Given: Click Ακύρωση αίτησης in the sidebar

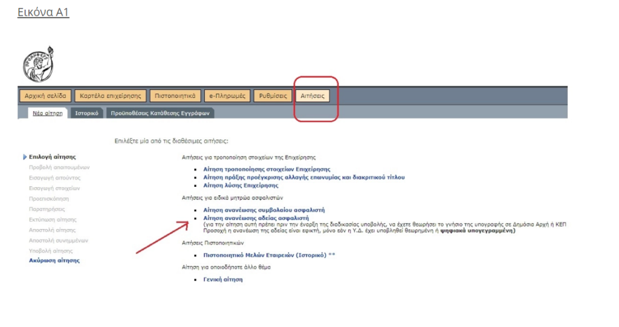Looking at the screenshot, I should point(54,261).
